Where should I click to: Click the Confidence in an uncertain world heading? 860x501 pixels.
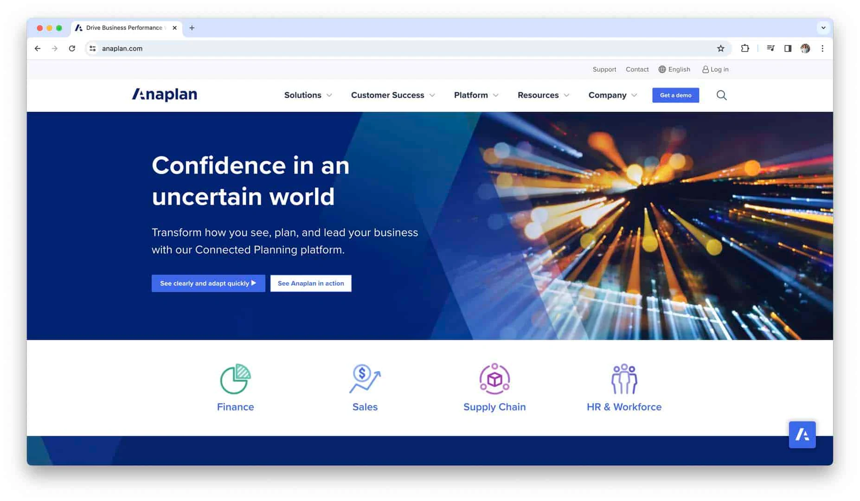(x=250, y=180)
